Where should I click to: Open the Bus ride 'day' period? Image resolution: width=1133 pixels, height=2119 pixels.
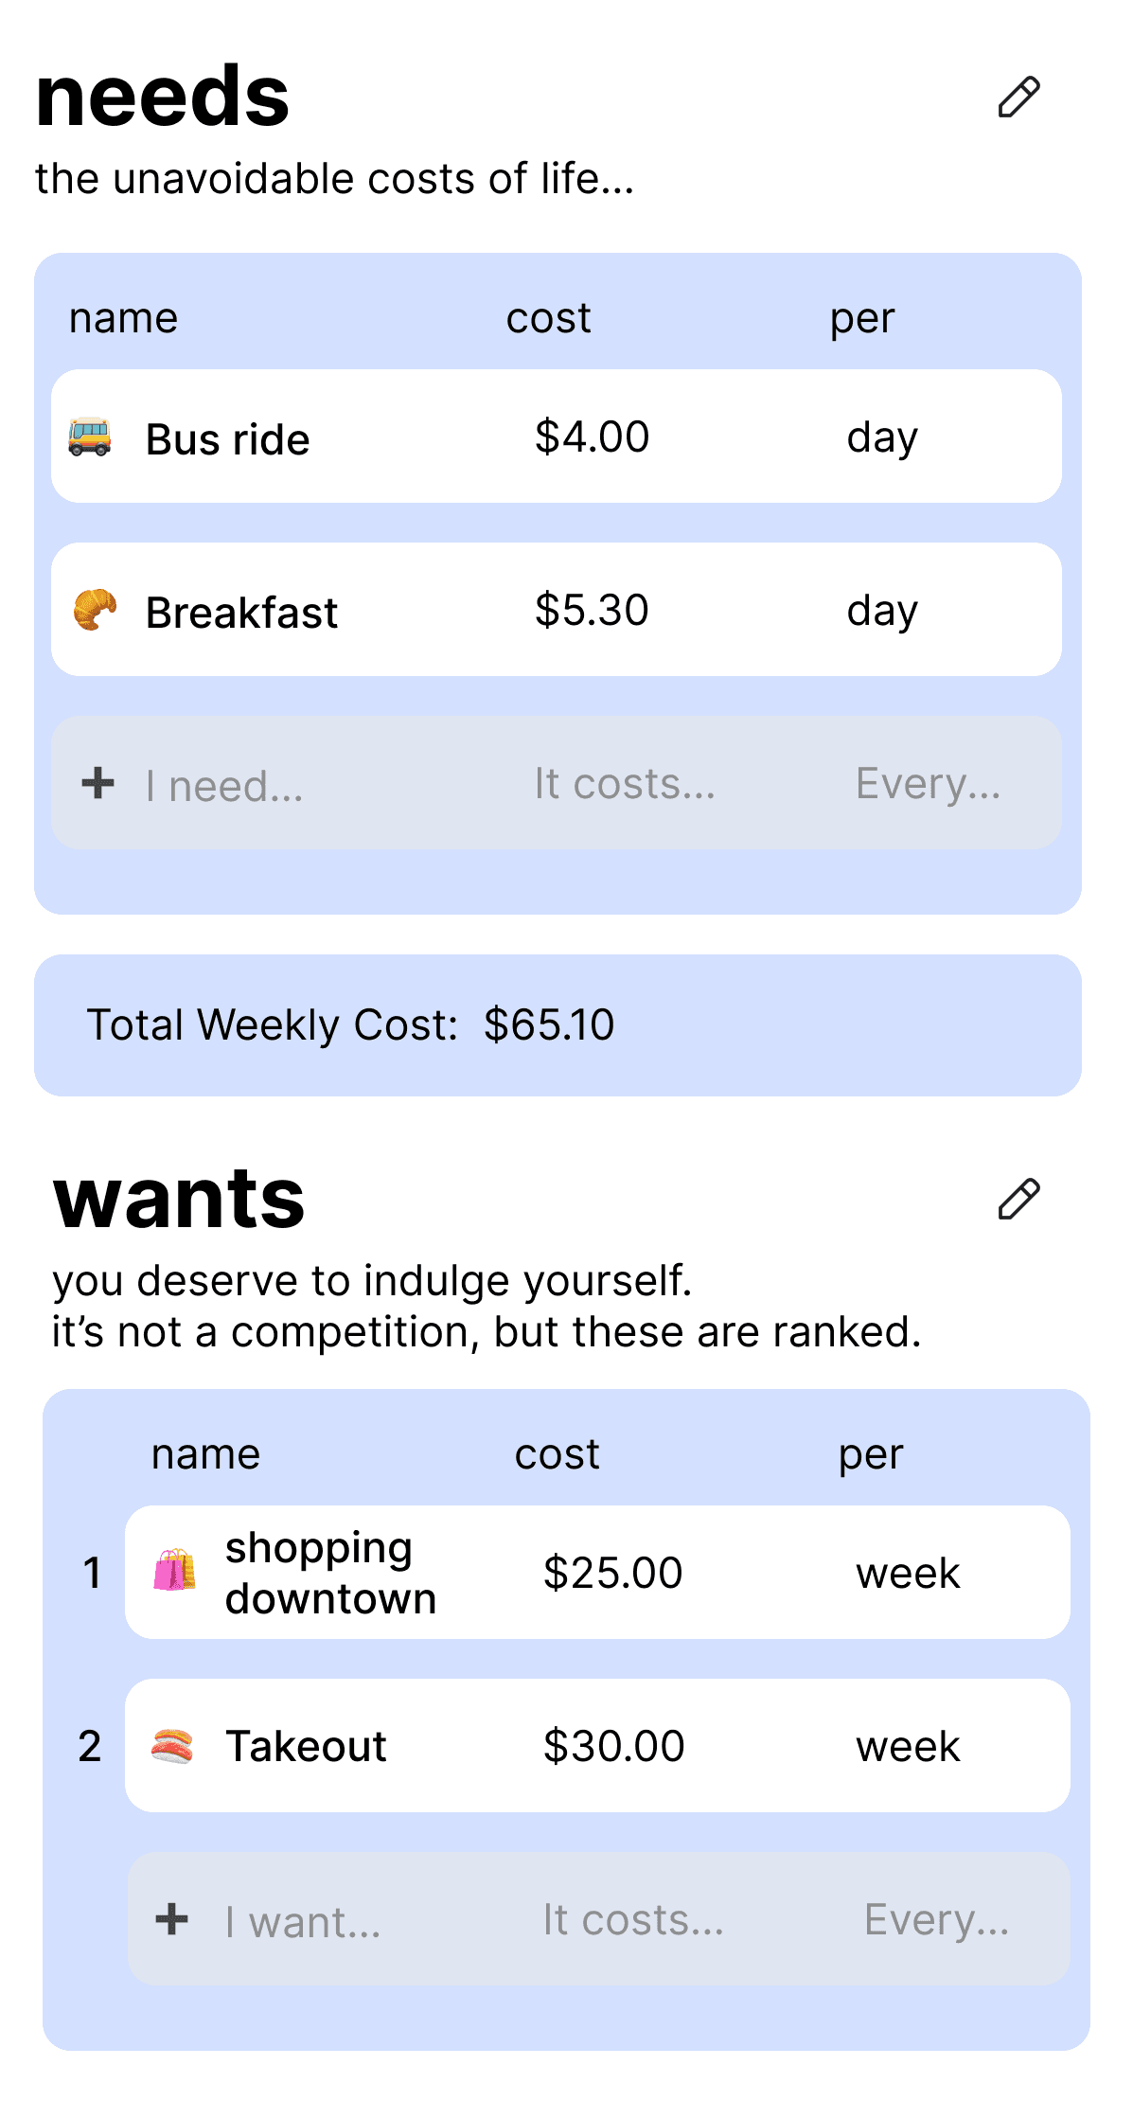(x=882, y=437)
